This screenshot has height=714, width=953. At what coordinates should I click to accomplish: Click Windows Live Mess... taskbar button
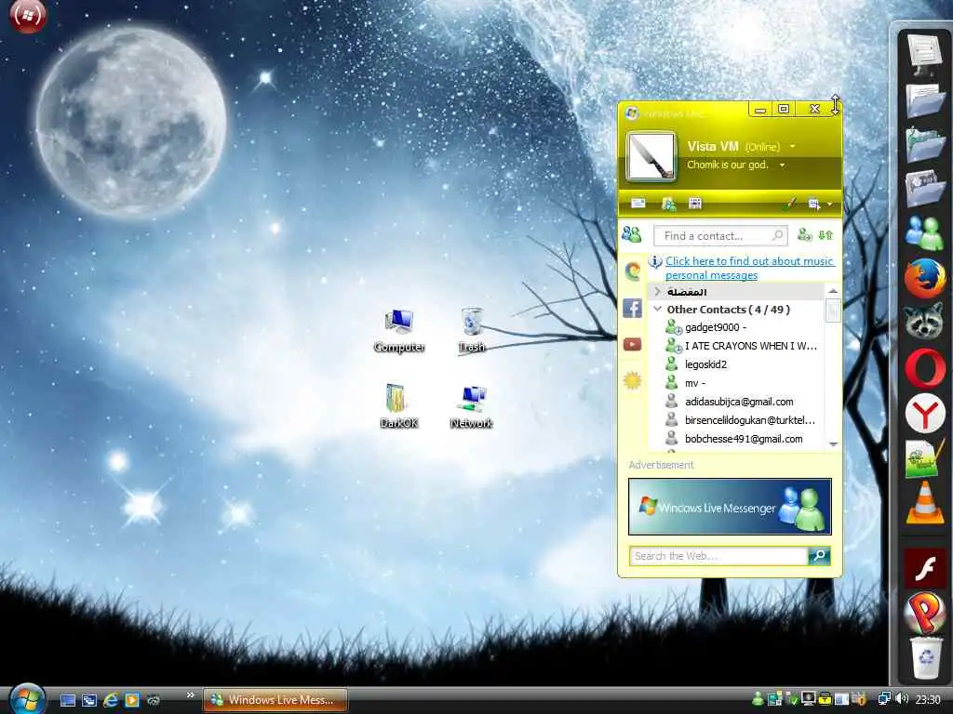(x=275, y=700)
